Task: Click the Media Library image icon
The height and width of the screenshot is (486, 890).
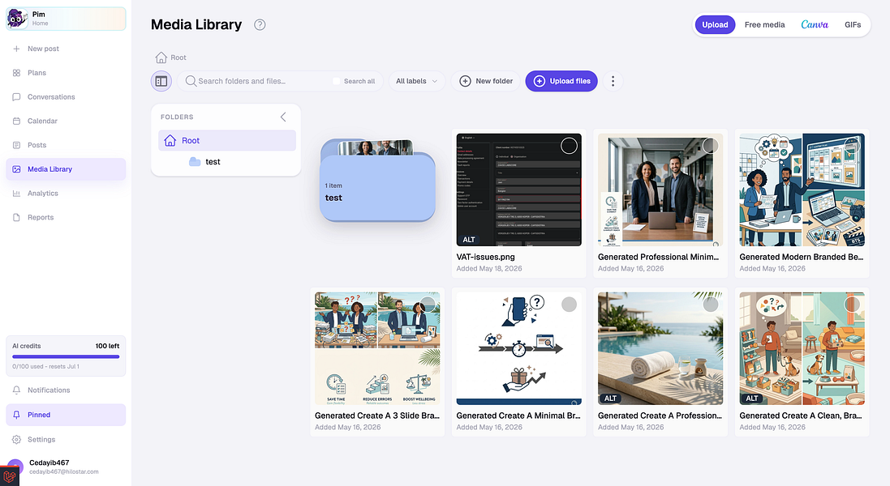Action: click(x=16, y=168)
